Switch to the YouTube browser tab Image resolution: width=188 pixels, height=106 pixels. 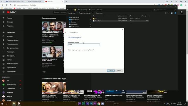54,1
